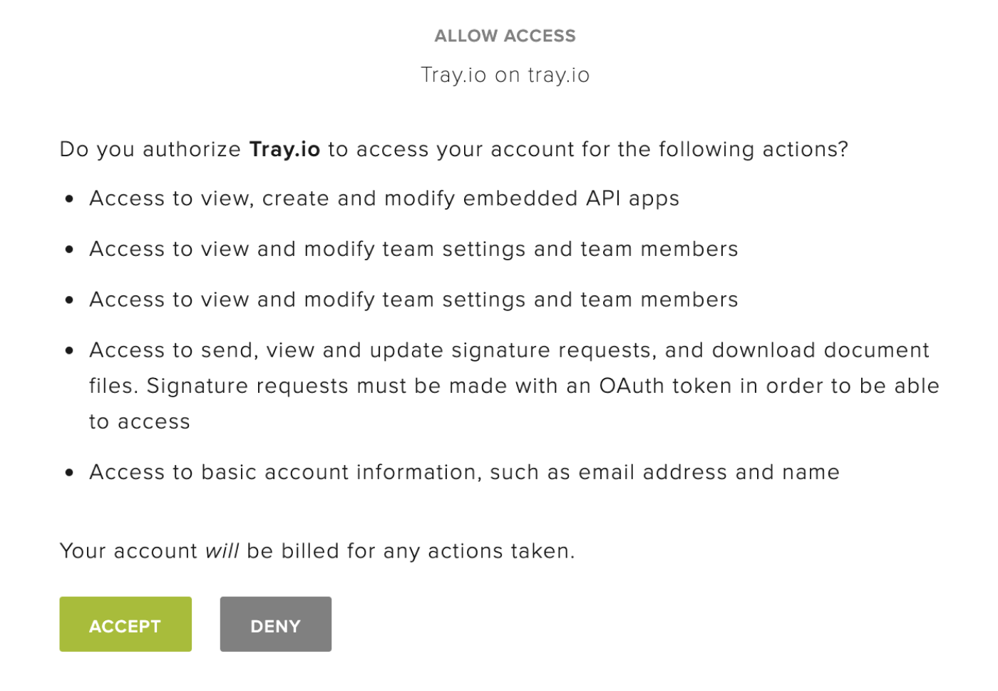This screenshot has height=691, width=998.
Task: Click the billing notice text
Action: pos(317,551)
